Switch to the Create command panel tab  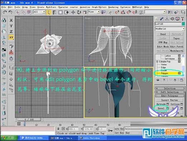[x=157, y=19]
